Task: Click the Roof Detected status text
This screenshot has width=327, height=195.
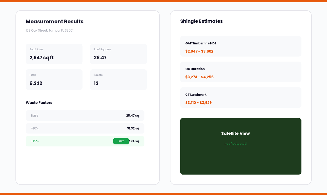Action: (236, 144)
